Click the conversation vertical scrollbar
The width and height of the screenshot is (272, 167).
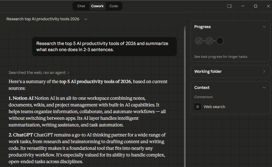185,96
